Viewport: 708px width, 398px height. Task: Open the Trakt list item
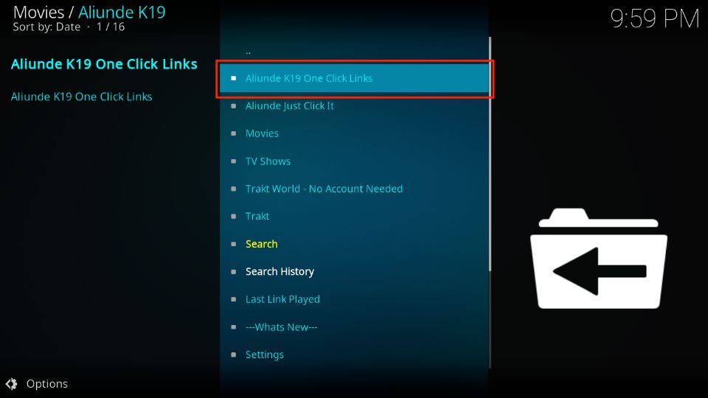coord(354,216)
